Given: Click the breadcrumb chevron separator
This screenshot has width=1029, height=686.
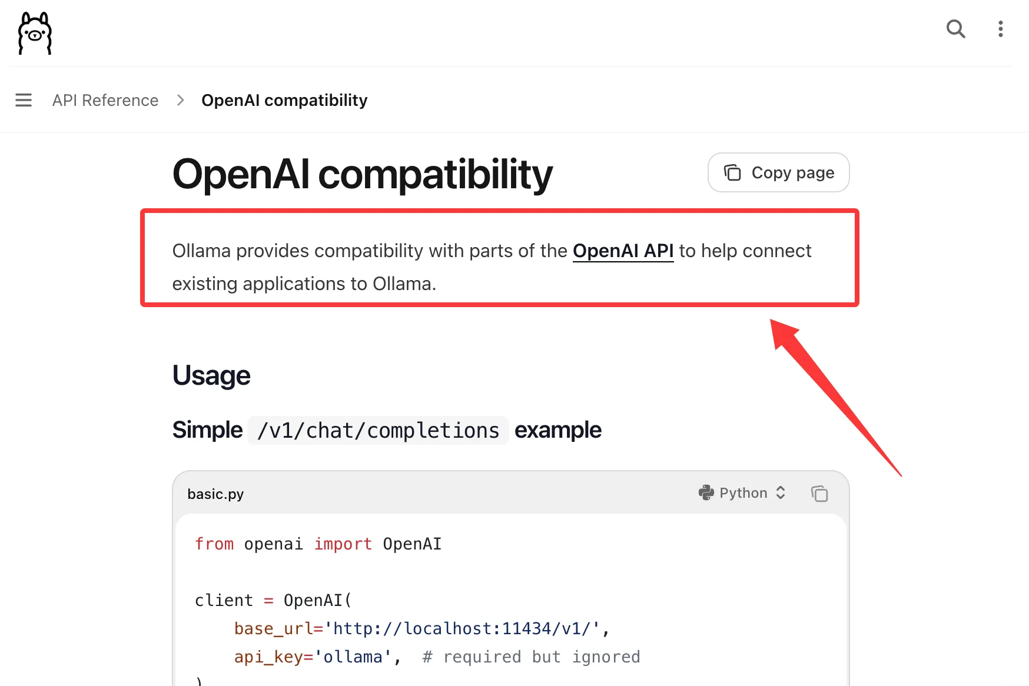Looking at the screenshot, I should pos(180,100).
